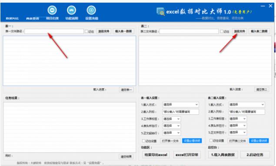Click blue 设置必看说明 button under 表二
This screenshot has width=276, height=166.
259,141
